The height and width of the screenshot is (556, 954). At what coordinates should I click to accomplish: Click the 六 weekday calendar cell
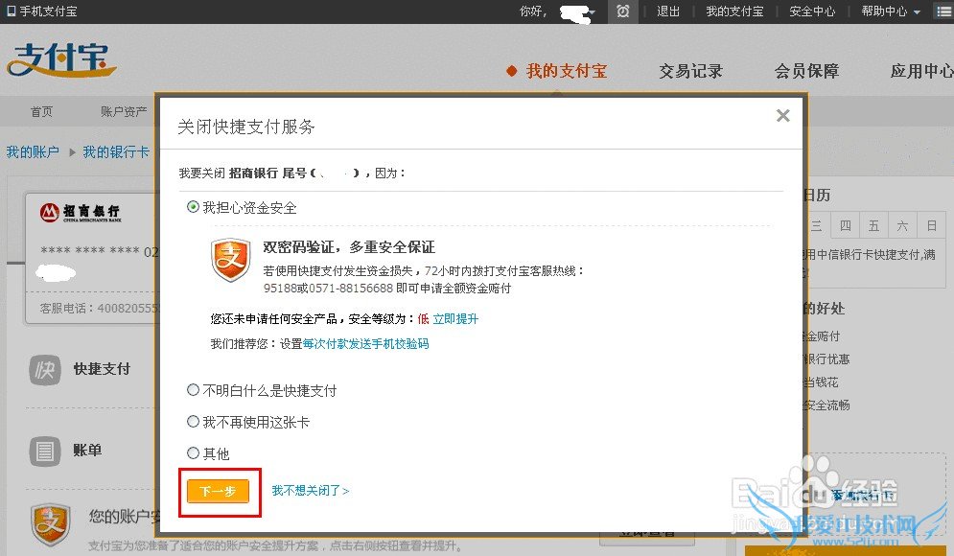pos(902,226)
